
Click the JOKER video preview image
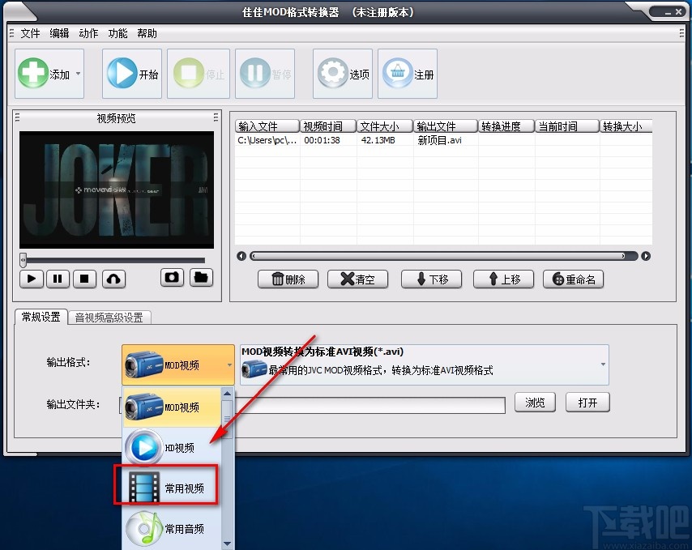coord(117,190)
